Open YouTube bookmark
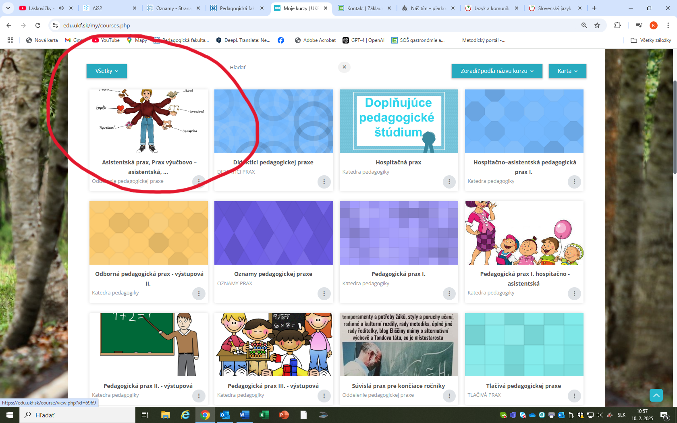The height and width of the screenshot is (423, 677). 106,40
